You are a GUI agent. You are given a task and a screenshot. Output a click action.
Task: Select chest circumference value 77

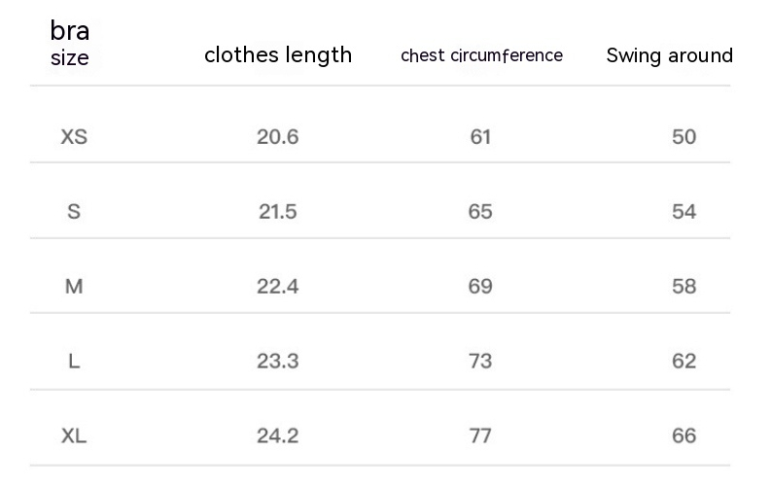(480, 436)
